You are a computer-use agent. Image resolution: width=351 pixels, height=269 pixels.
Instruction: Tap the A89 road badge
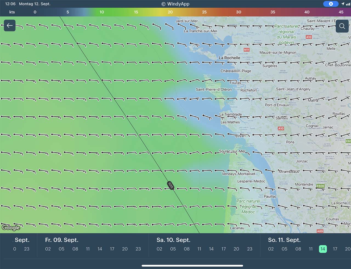click(320, 231)
